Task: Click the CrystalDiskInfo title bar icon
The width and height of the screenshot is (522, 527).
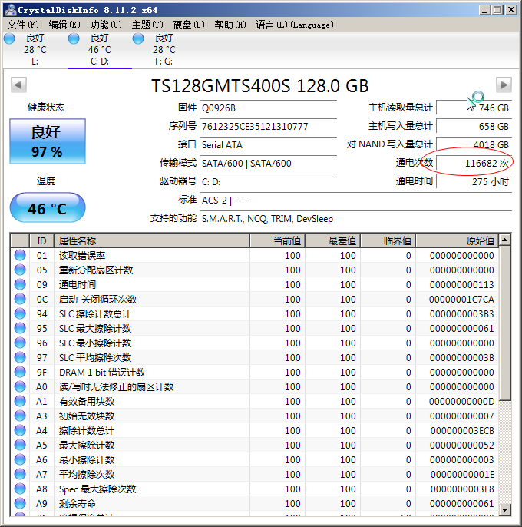Action: 10,10
